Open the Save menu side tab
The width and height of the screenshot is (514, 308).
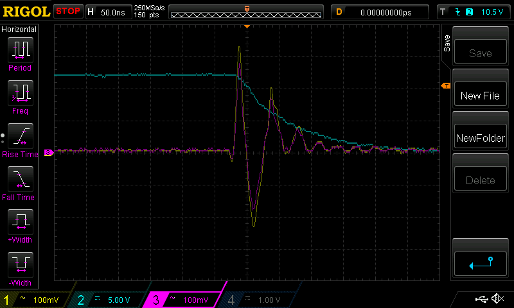[x=447, y=43]
